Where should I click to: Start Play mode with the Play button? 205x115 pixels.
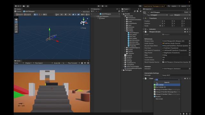(x=99, y=6)
